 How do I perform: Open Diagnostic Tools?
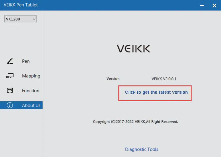point(142,149)
